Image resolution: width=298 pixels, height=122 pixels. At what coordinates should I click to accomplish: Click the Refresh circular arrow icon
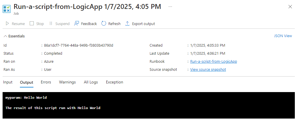103,24
